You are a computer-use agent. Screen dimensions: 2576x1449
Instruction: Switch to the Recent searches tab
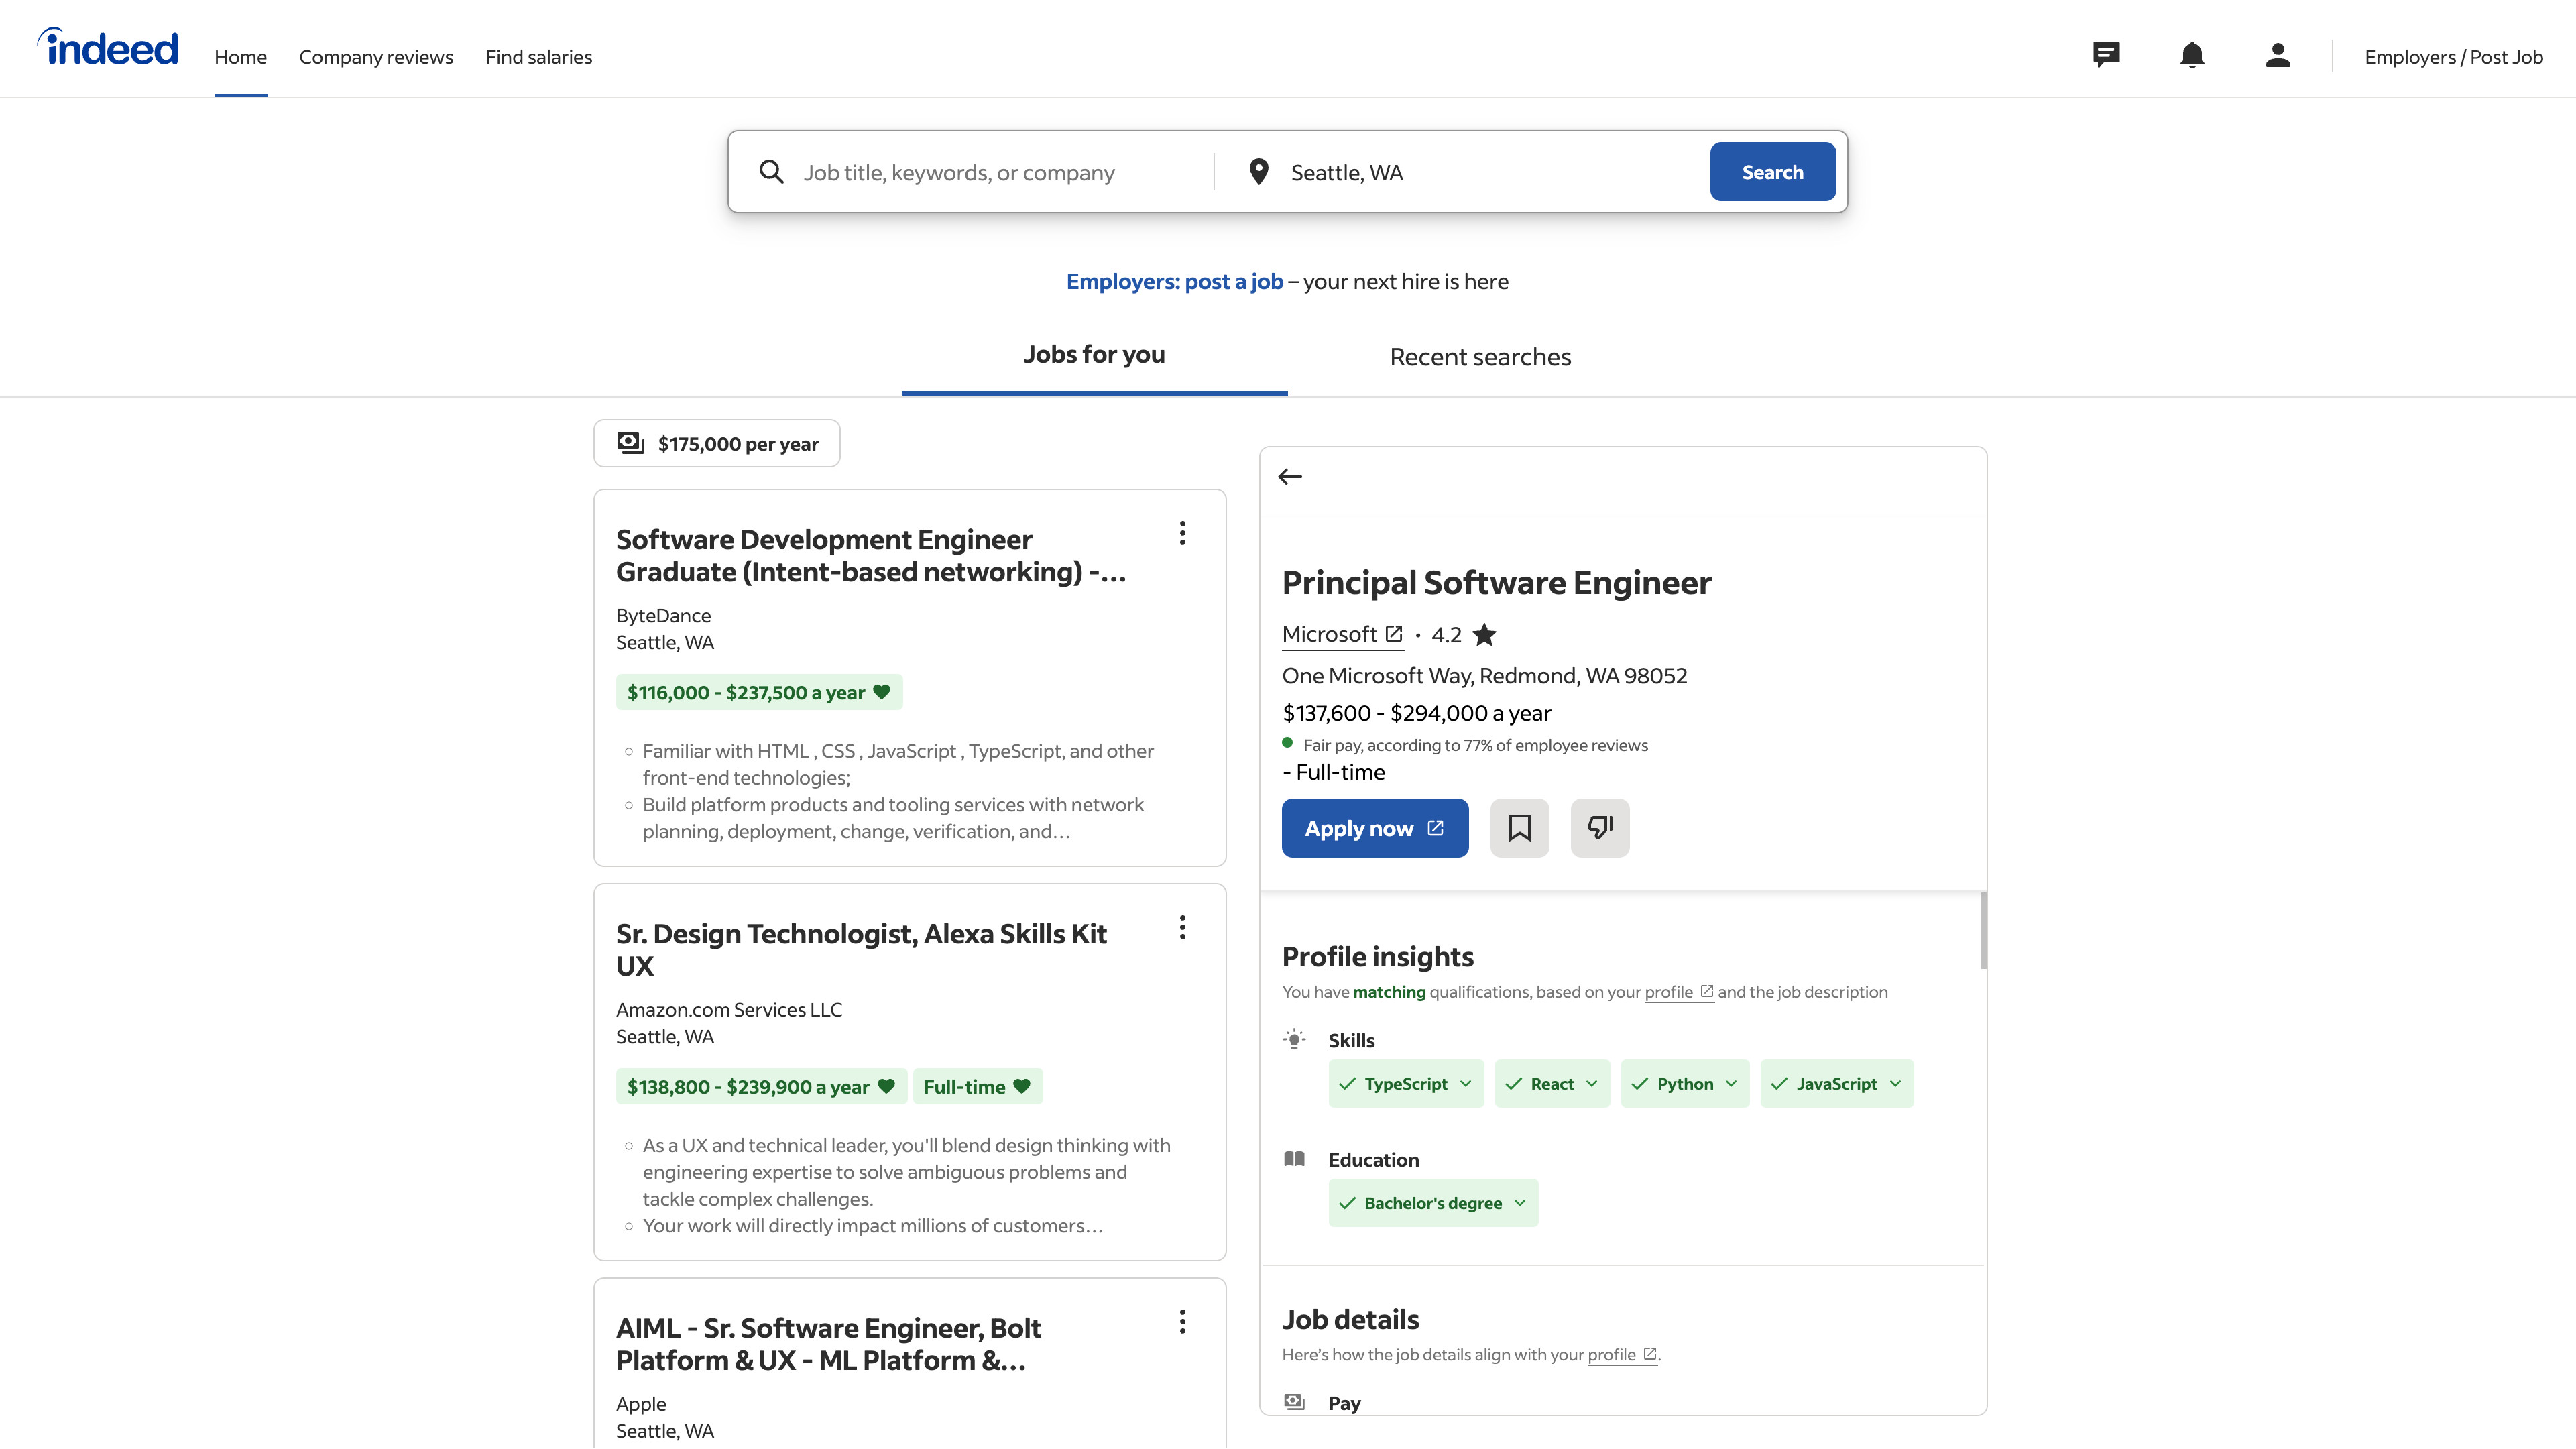pos(1480,357)
